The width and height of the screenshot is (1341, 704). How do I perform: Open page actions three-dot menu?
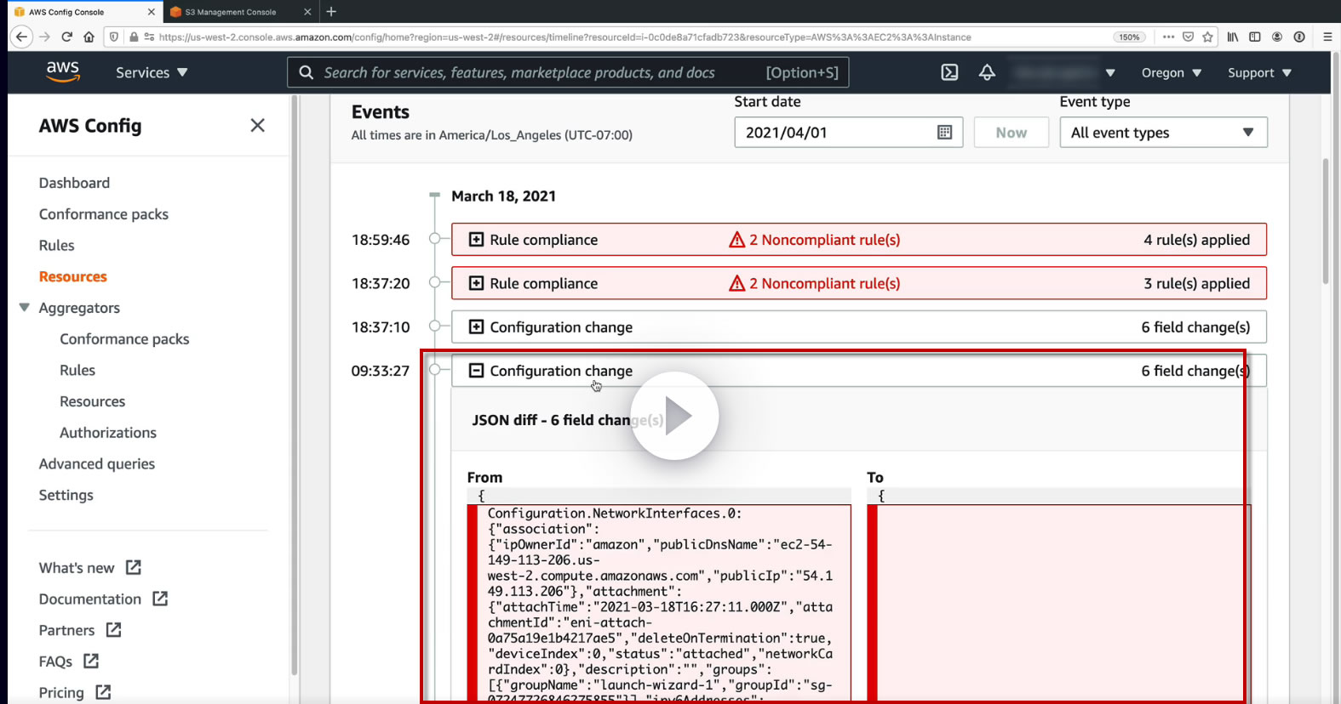coord(1168,37)
